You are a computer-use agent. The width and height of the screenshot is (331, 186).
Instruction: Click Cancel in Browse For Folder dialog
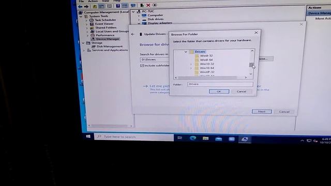pyautogui.click(x=242, y=91)
